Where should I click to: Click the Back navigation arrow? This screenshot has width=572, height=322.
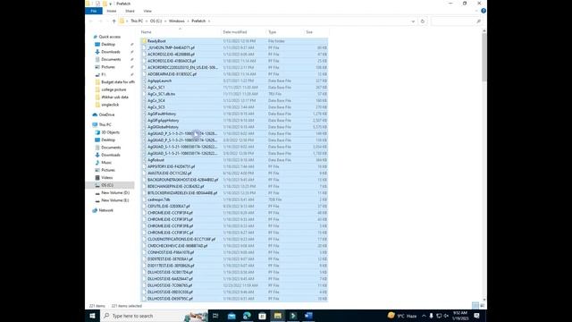point(91,21)
